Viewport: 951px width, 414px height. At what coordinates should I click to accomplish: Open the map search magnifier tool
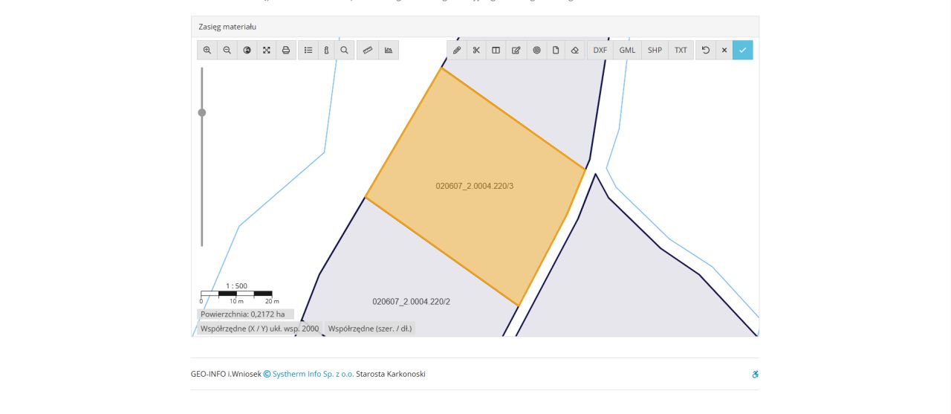click(344, 50)
